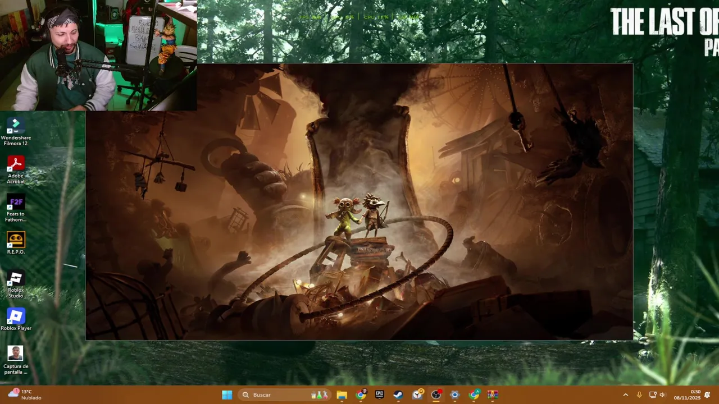Screen dimensions: 719x404
Task: Open WinRAR from the taskbar
Action: pos(493,395)
